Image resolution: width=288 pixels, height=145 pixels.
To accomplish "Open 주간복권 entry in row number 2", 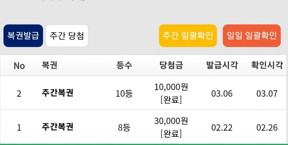I will click(57, 93).
